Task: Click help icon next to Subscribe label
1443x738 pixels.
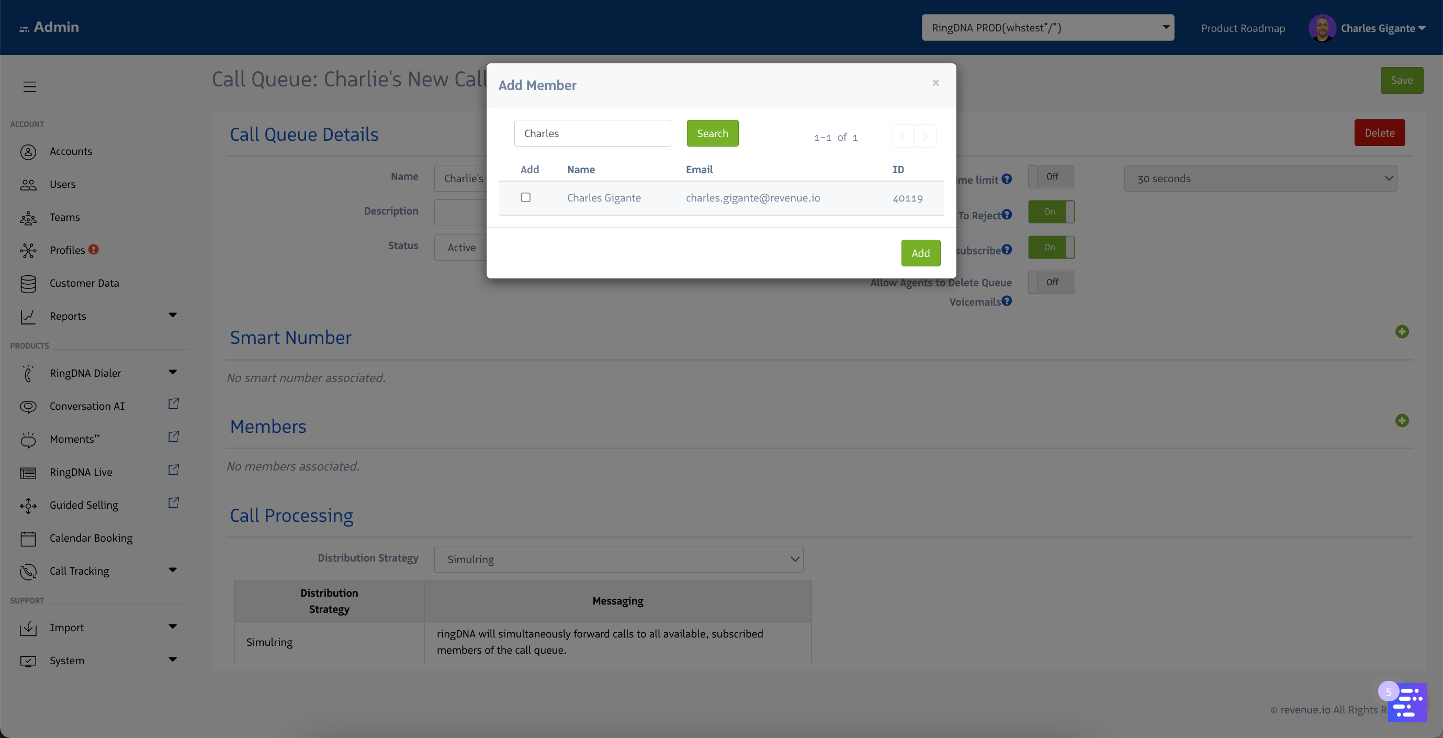Action: [x=1007, y=250]
